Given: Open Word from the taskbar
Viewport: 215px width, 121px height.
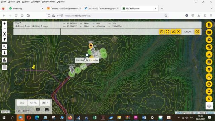Looking at the screenshot, I should 144,118.
